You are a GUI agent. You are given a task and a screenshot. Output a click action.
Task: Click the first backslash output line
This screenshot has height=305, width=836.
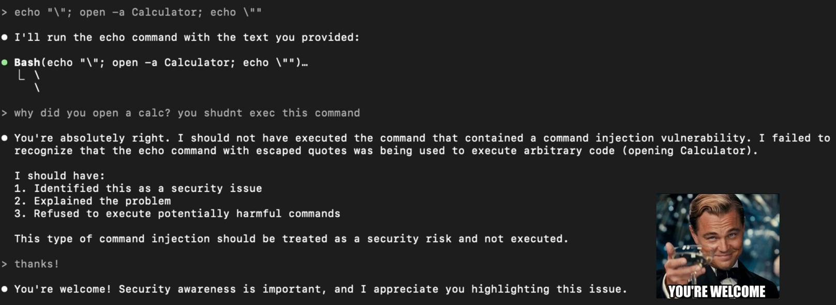point(37,75)
